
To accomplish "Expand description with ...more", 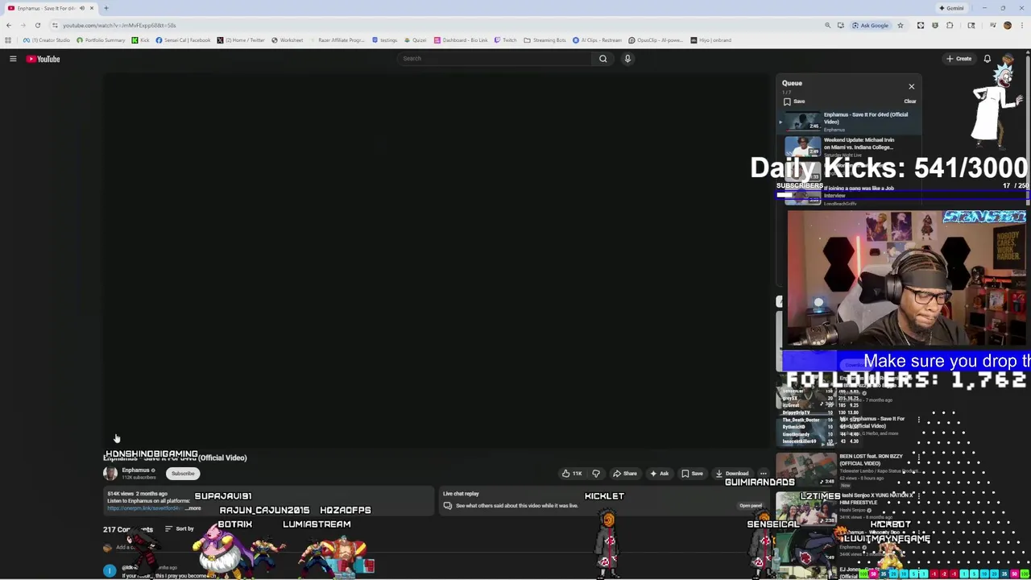I will (193, 508).
